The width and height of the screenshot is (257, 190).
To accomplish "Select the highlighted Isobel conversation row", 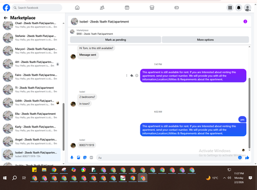I will point(31,155).
